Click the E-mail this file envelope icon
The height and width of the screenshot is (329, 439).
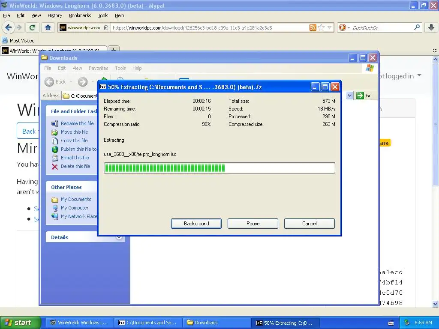point(55,158)
